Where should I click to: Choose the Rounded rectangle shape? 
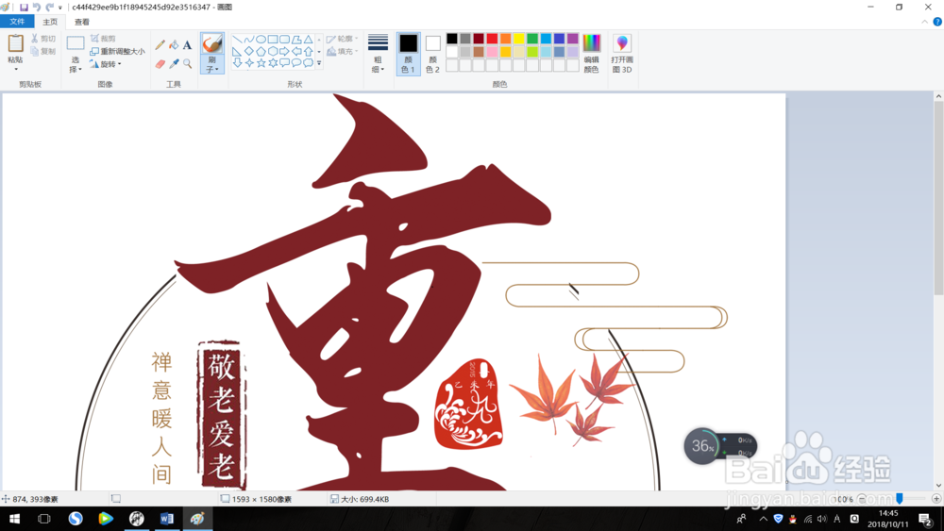click(x=284, y=39)
